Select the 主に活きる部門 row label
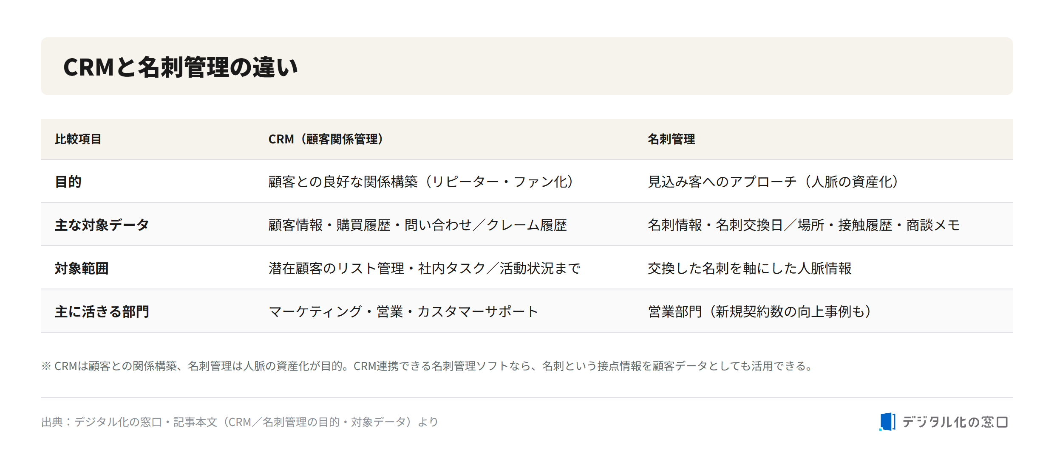The height and width of the screenshot is (471, 1054). 102,311
